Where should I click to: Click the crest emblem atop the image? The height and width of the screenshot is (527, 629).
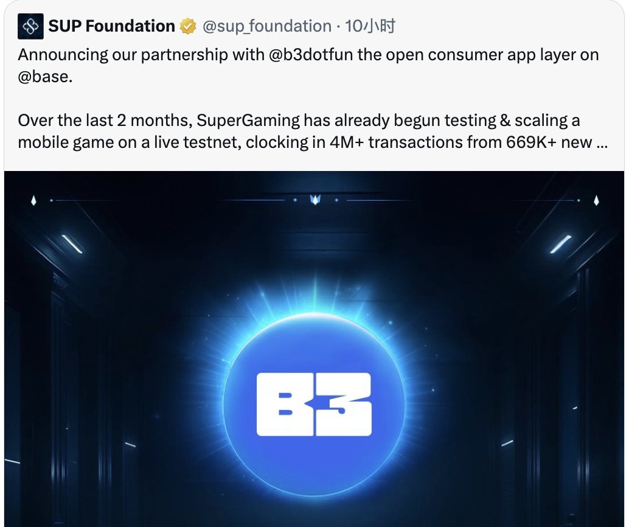pos(315,200)
